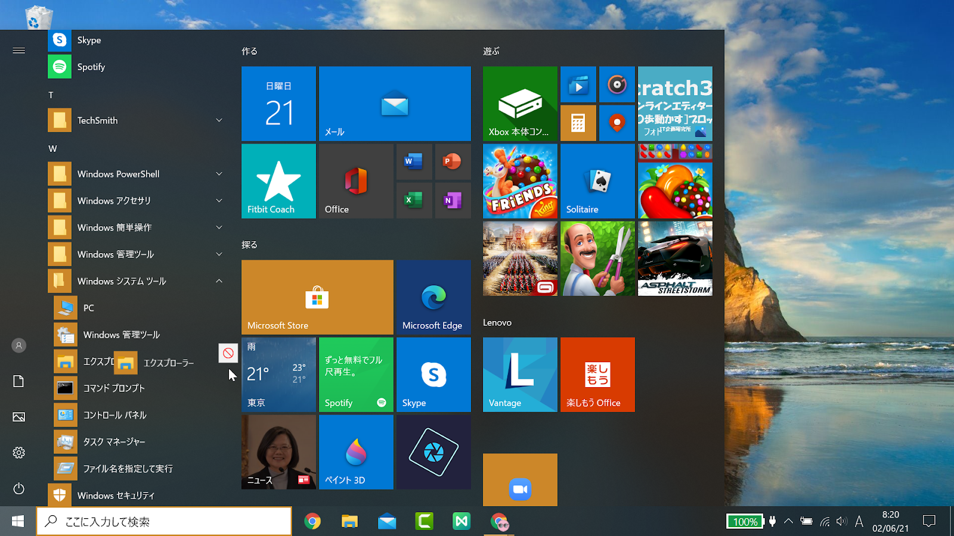Open the メール tile
Viewport: 954px width, 536px height.
pos(395,104)
